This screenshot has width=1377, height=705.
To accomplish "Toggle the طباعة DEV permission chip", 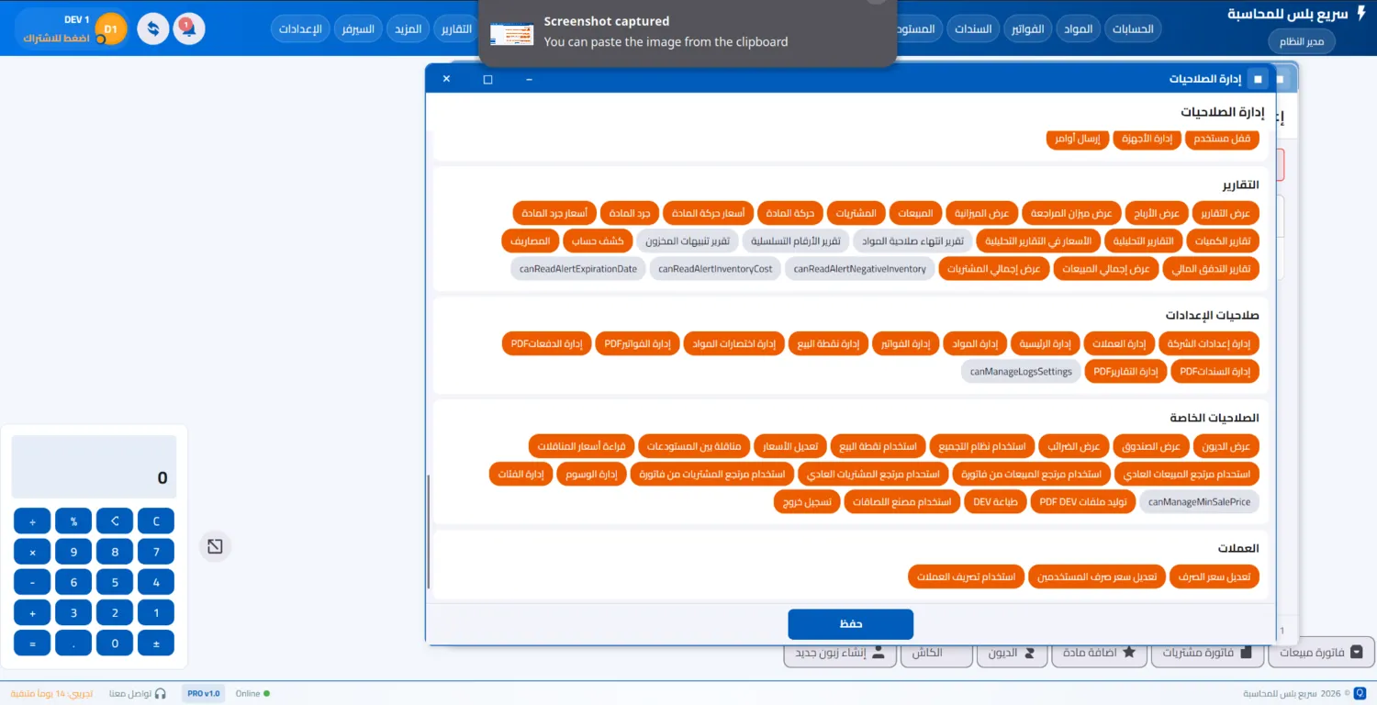I will click(996, 502).
